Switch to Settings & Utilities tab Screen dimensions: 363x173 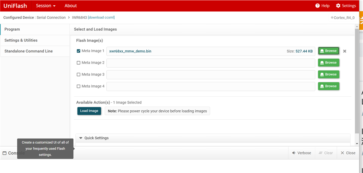coord(35,40)
